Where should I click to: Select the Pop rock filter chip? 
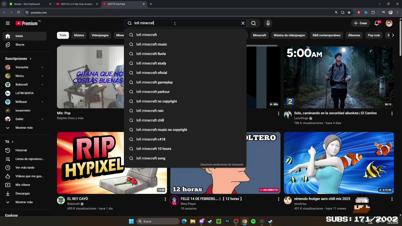click(x=374, y=35)
